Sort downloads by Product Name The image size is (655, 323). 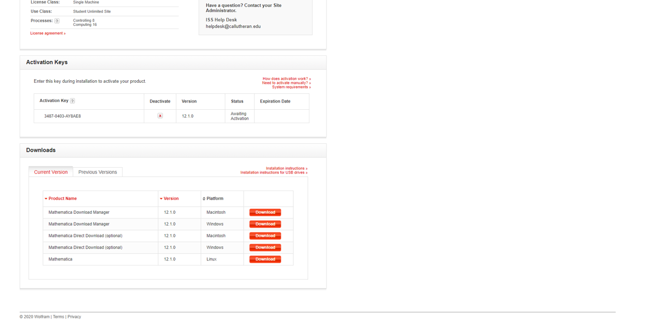(61, 199)
